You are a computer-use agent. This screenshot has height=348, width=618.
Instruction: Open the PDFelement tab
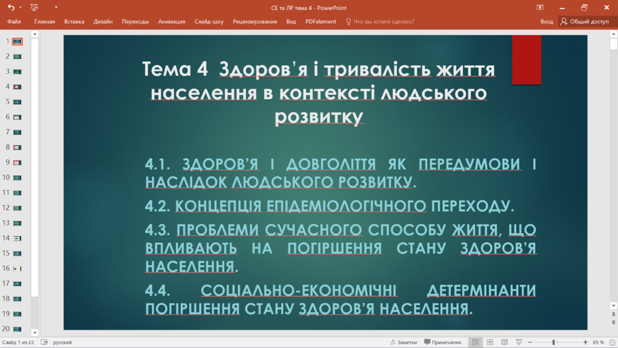pos(320,22)
